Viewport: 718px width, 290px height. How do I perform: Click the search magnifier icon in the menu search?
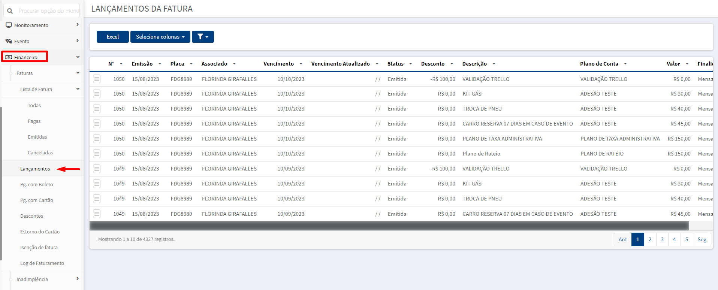point(10,11)
